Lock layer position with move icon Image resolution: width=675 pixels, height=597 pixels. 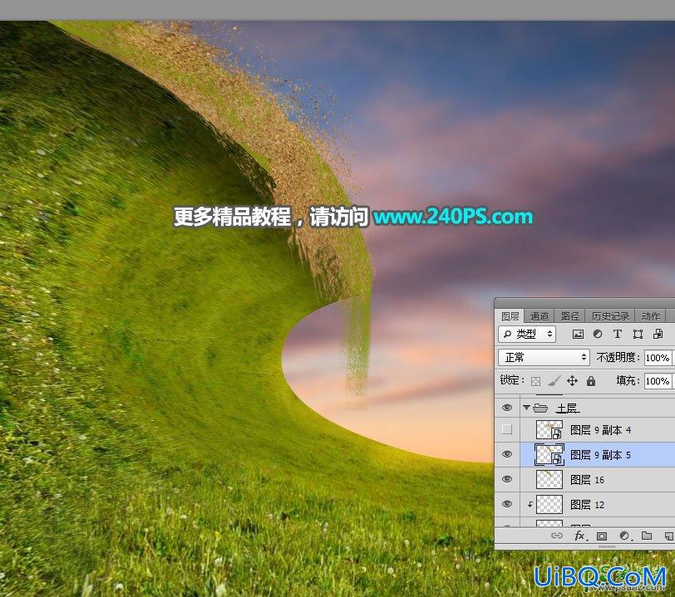(x=572, y=380)
